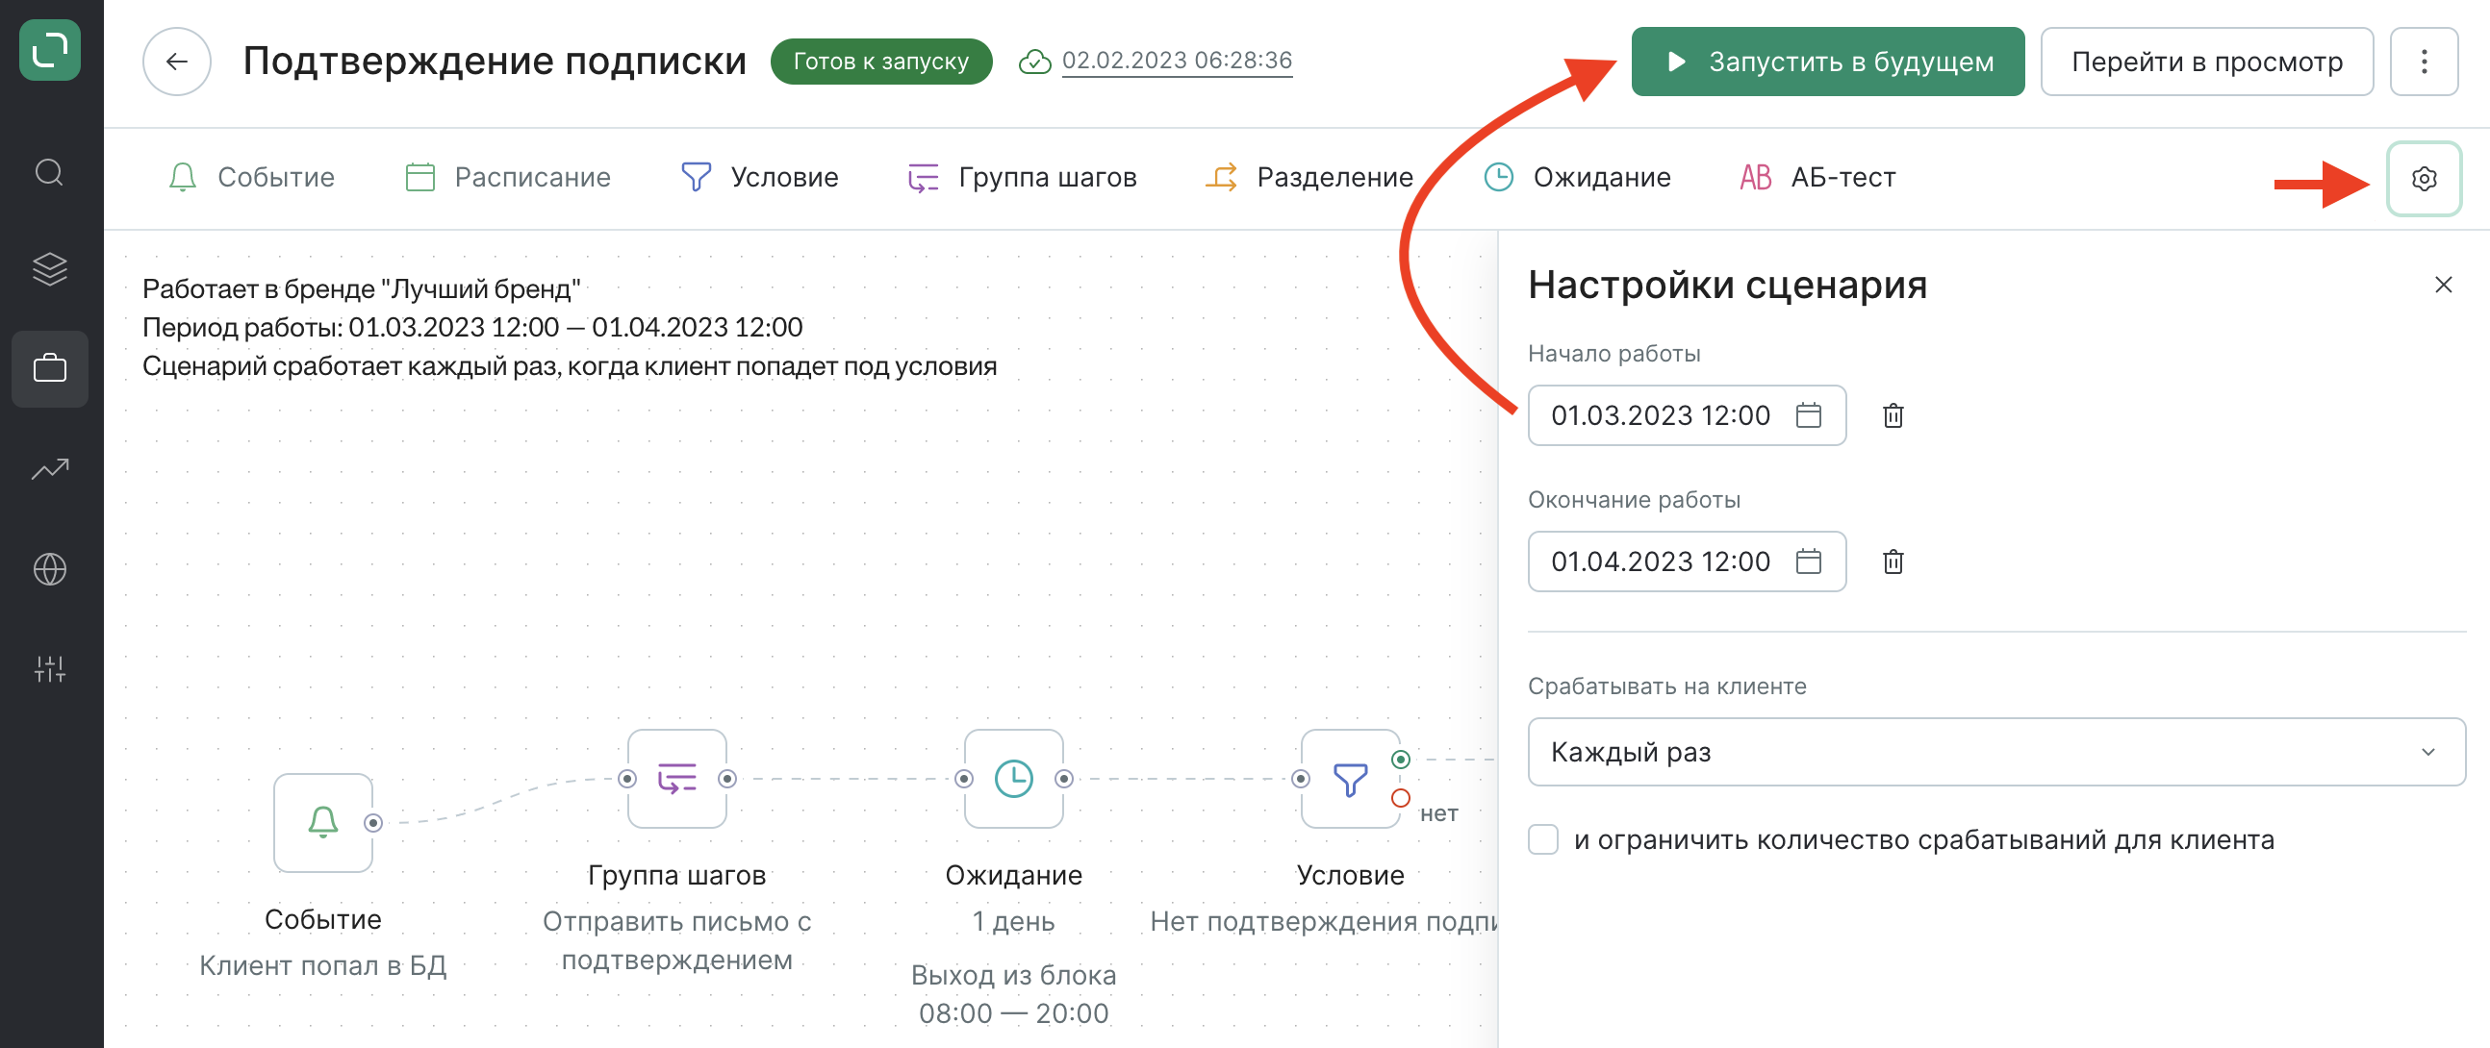
Task: Click the app logo in the sidebar
Action: pyautogui.click(x=49, y=50)
